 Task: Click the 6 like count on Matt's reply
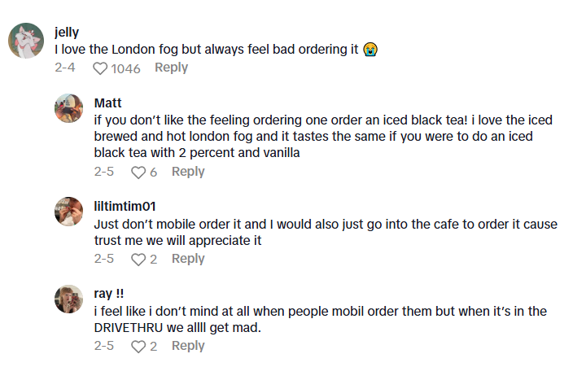tap(153, 173)
